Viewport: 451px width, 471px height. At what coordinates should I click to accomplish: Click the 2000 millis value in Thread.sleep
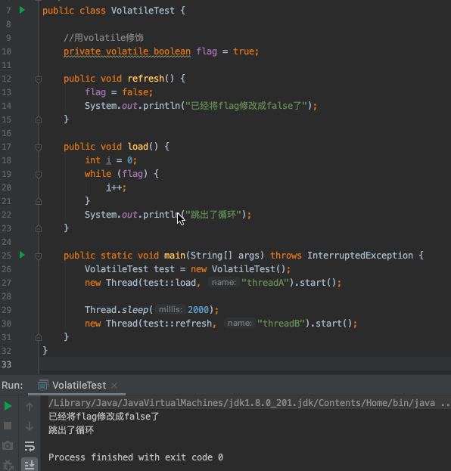[x=198, y=310]
